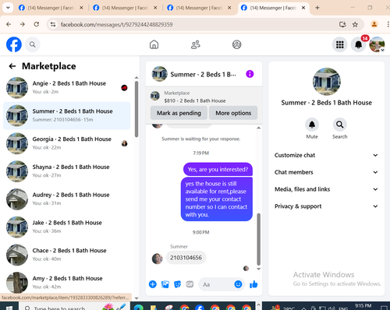The height and width of the screenshot is (310, 390).
Task: Open the emoji picker in message box
Action: [238, 284]
